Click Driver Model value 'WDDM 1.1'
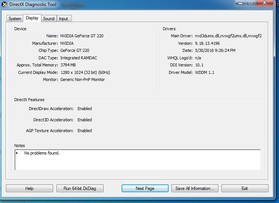The width and height of the screenshot is (279, 203). 205,72
